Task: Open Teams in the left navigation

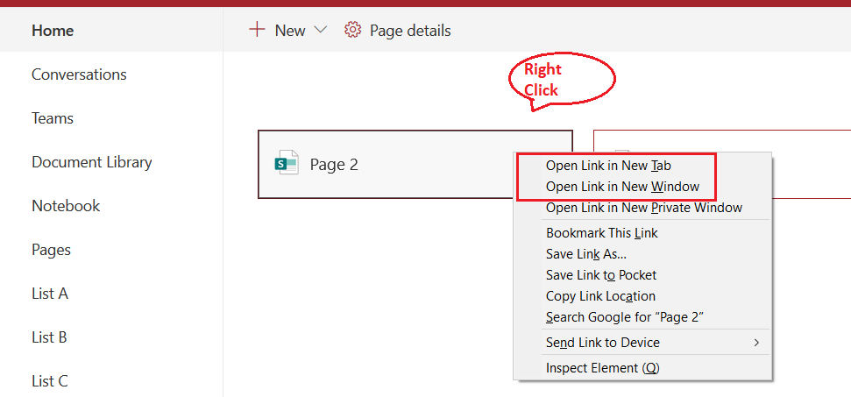Action: 53,118
